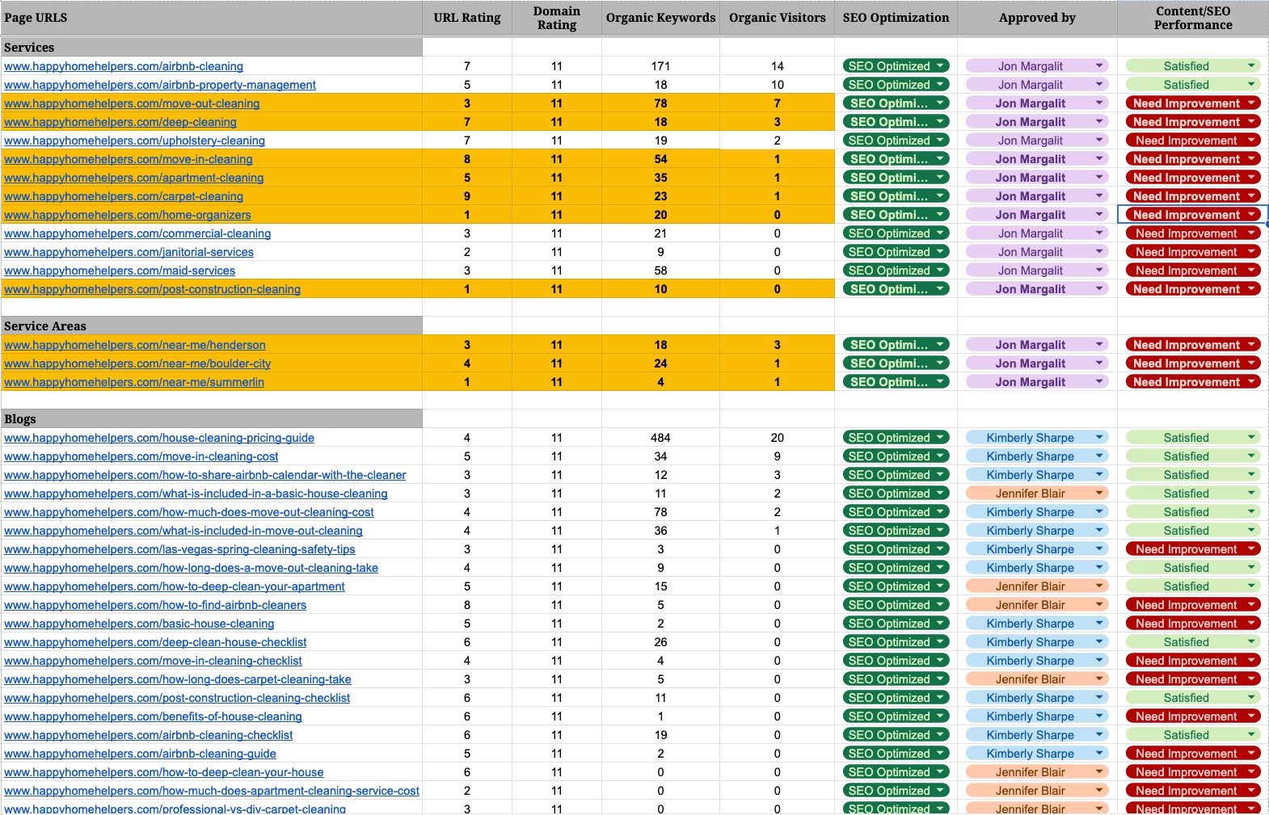Open the maid-services page link

click(120, 271)
